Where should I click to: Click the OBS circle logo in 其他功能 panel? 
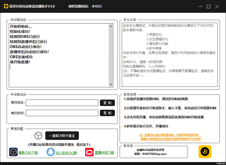coord(38,136)
